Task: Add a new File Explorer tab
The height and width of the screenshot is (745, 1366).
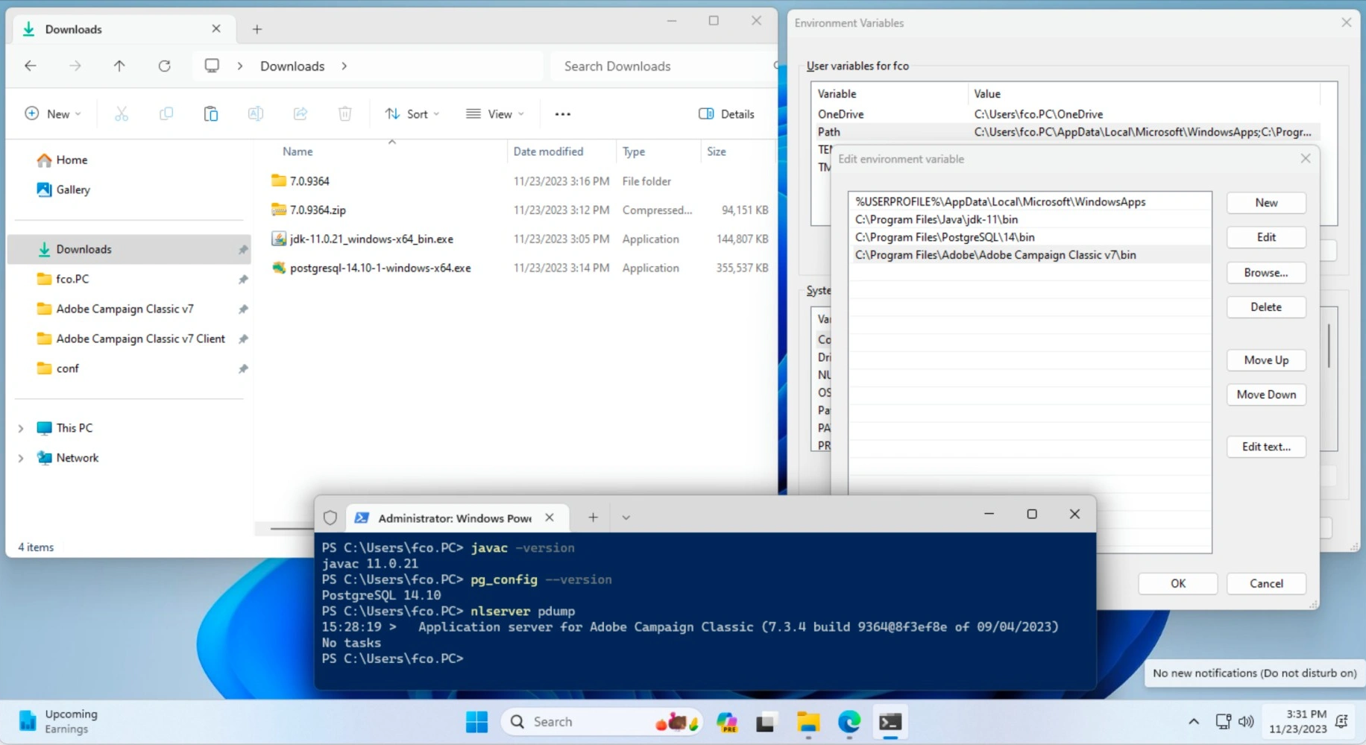Action: pos(257,29)
